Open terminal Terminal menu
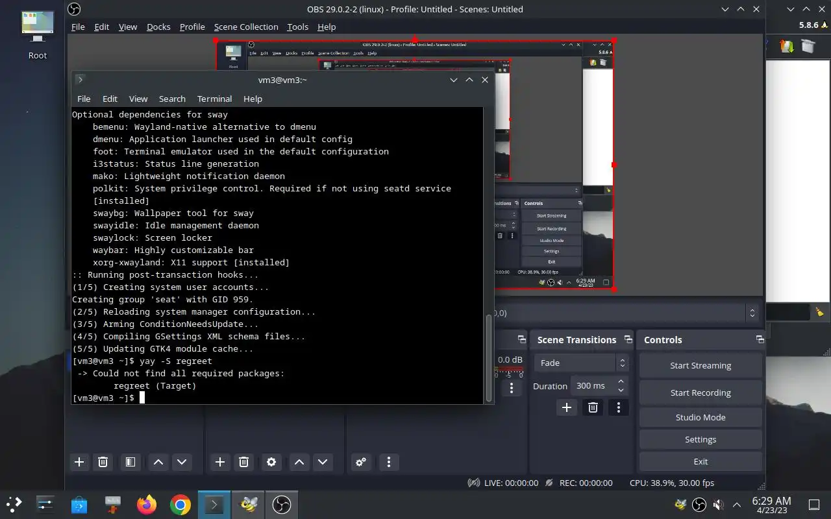 (x=214, y=99)
